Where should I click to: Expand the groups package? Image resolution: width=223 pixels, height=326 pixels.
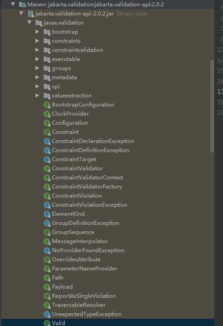37,68
